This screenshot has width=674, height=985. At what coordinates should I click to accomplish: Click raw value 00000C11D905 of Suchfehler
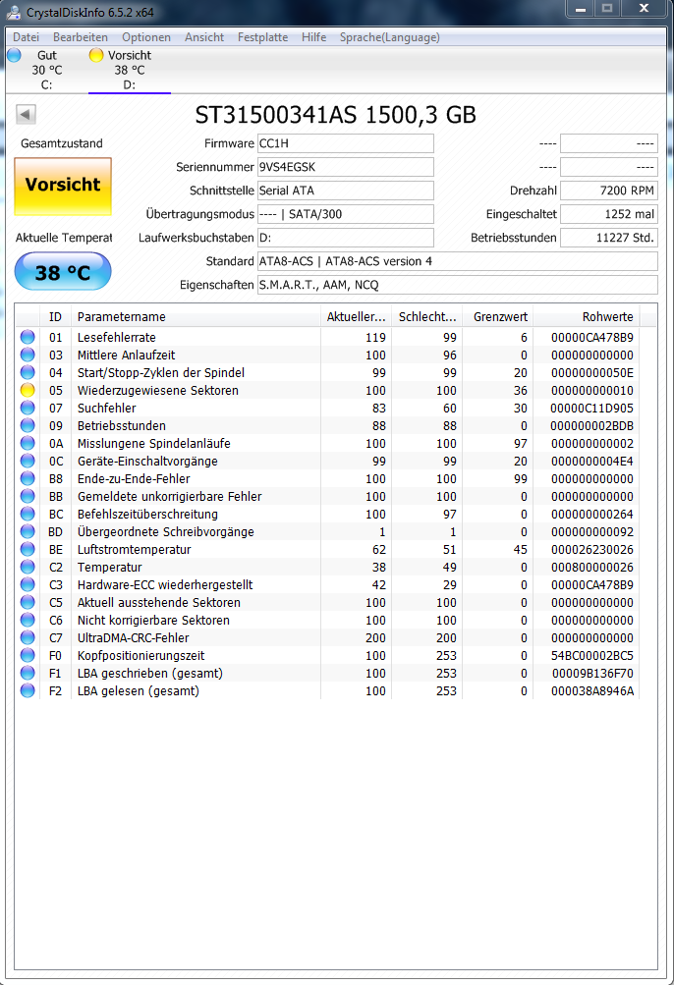point(592,408)
